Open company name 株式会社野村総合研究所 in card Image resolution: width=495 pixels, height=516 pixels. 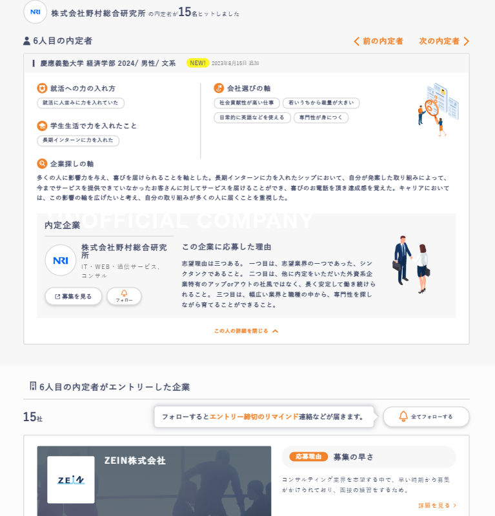[x=124, y=251]
